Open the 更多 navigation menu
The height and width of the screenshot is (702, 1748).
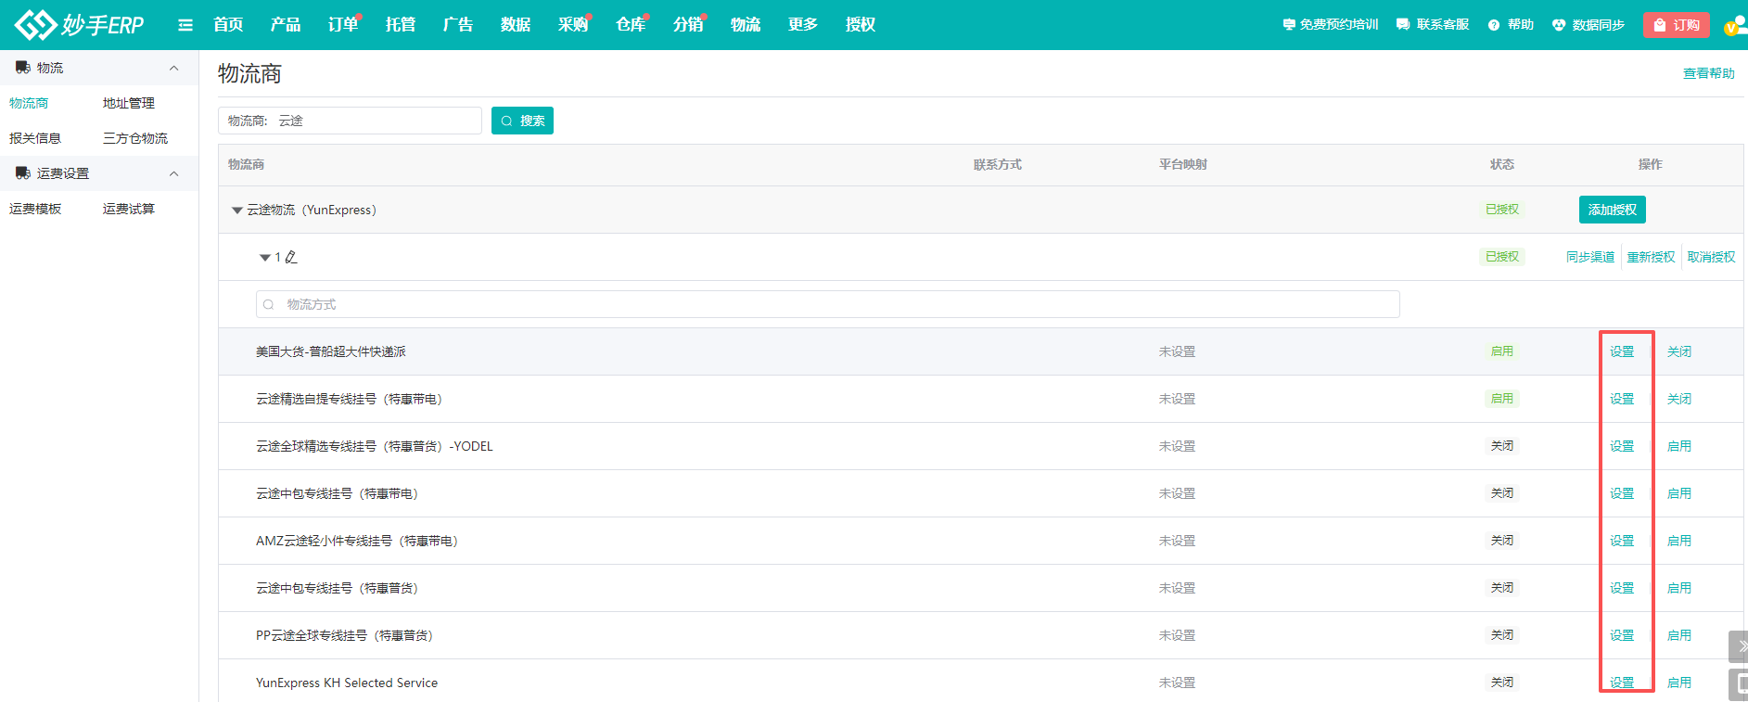803,25
